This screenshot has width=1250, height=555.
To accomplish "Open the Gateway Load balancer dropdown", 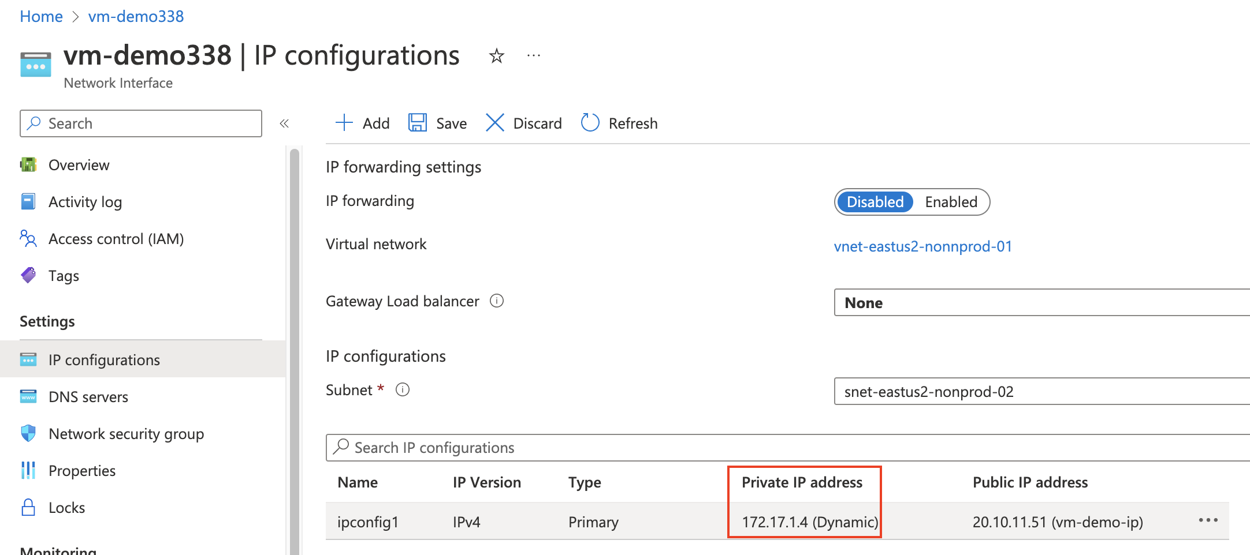I will pyautogui.click(x=1041, y=303).
